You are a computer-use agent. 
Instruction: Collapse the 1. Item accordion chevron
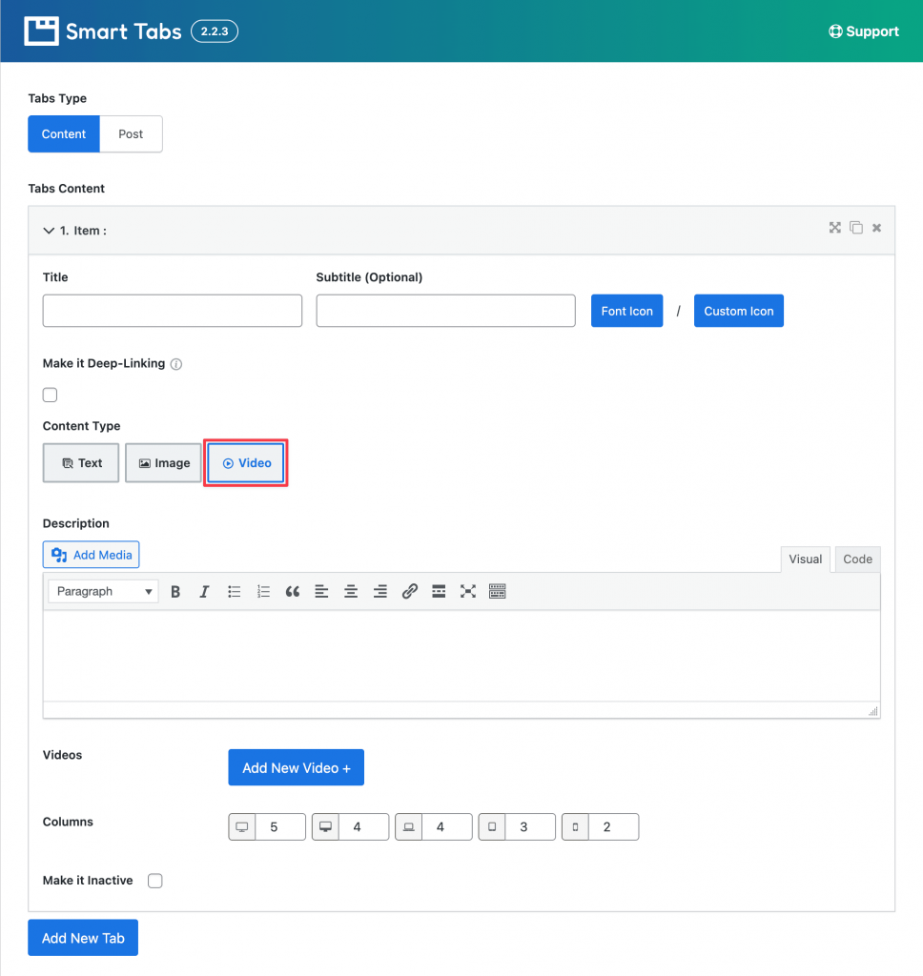49,231
